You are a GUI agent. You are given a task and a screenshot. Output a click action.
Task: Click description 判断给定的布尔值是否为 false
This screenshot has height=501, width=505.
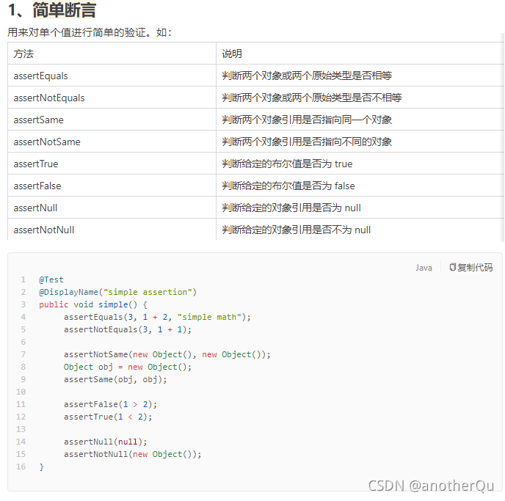(x=288, y=186)
